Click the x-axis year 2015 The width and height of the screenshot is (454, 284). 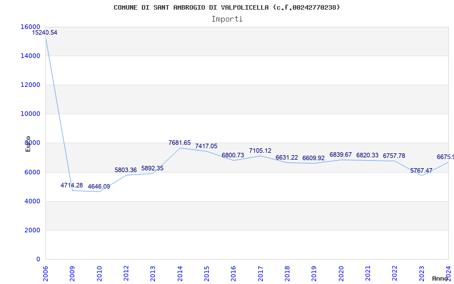(207, 273)
